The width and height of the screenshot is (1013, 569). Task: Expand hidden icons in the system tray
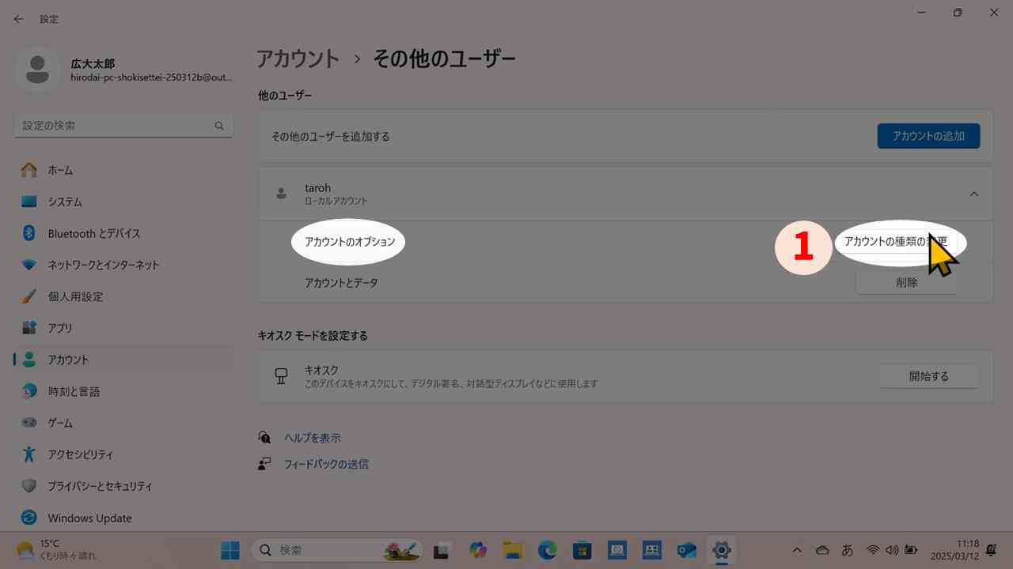797,550
